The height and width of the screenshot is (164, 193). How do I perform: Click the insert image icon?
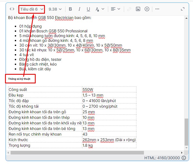point(138,9)
